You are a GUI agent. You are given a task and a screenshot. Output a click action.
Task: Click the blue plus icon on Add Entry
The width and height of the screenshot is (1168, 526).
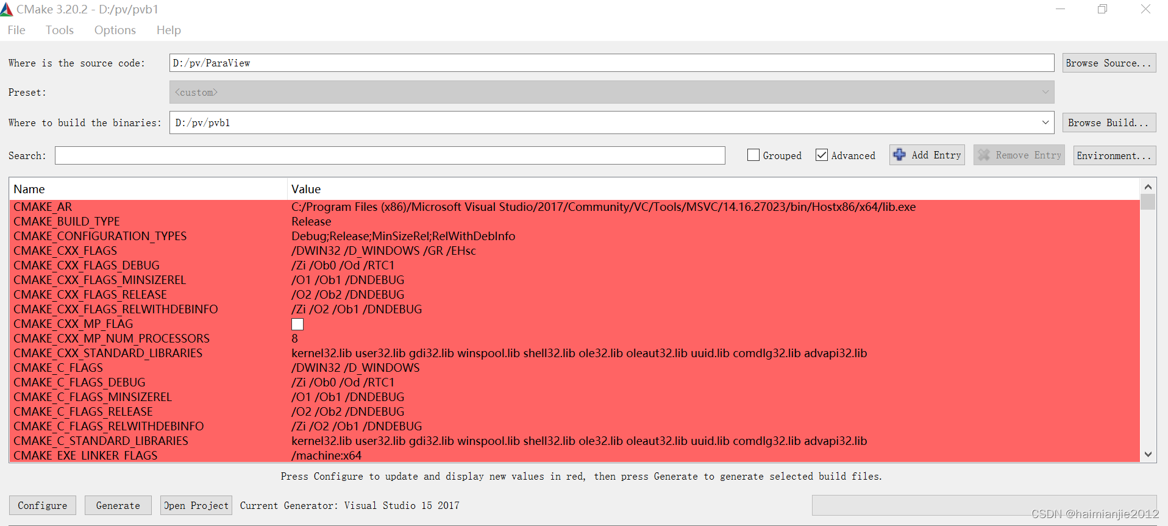tap(899, 155)
